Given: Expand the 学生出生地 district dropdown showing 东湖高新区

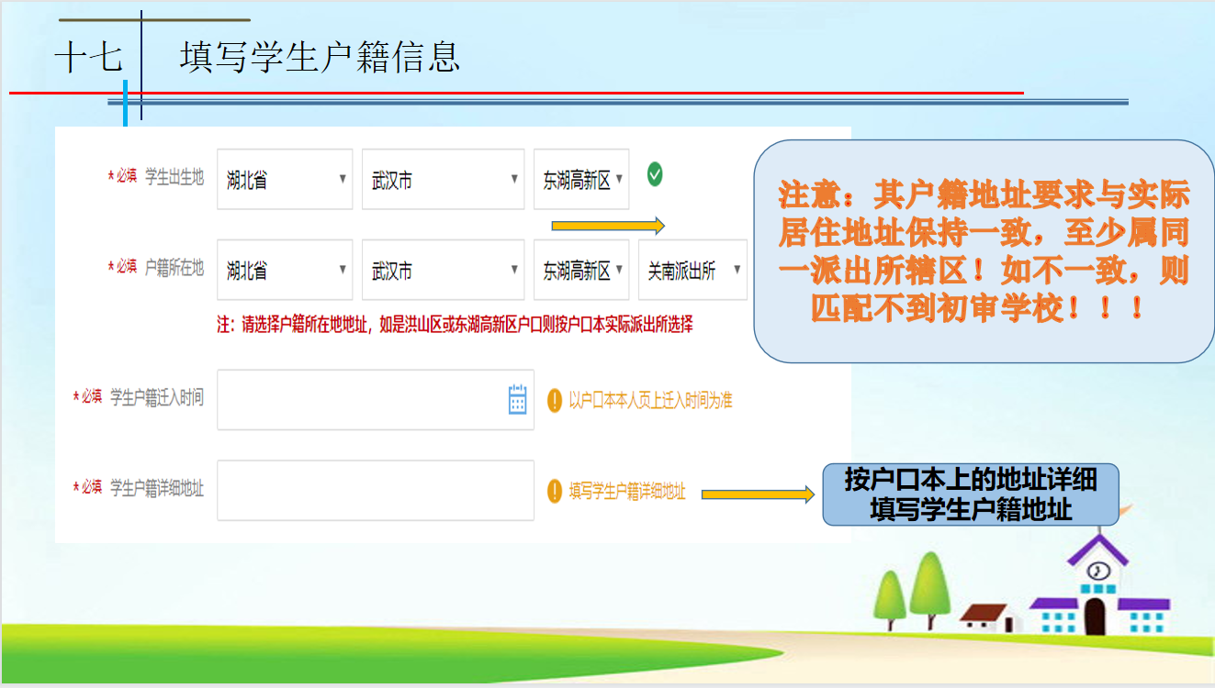Looking at the screenshot, I should [581, 180].
